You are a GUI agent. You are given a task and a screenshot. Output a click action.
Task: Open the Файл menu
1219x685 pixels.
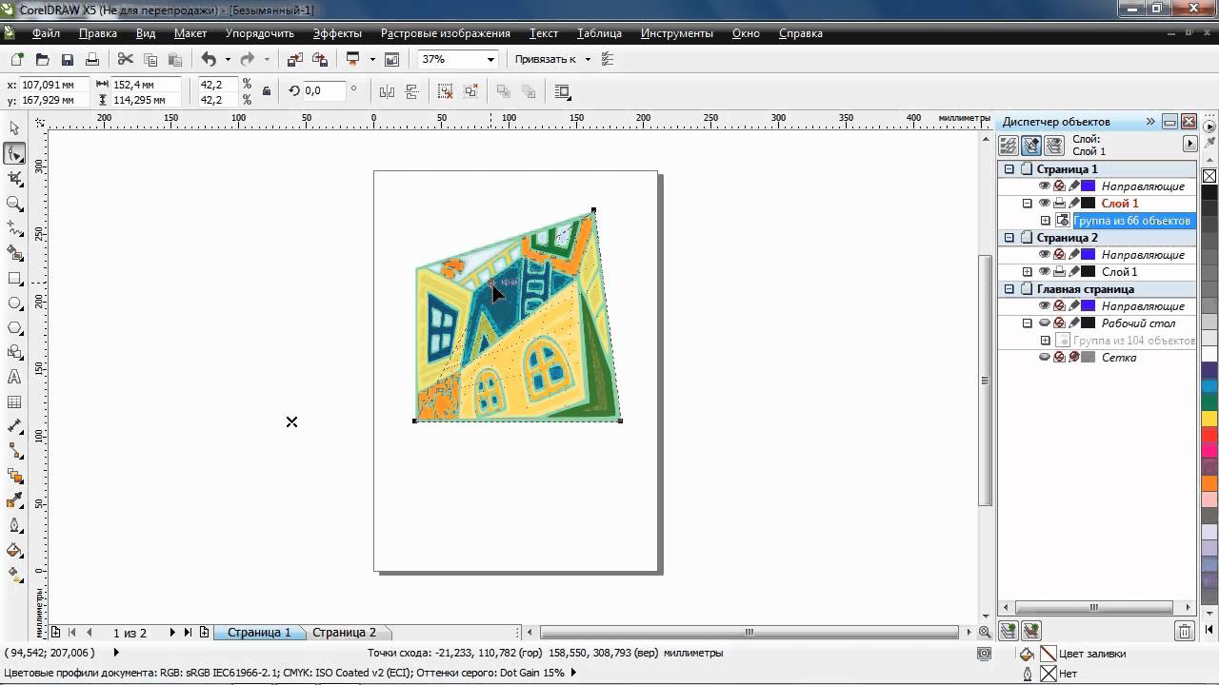point(46,33)
